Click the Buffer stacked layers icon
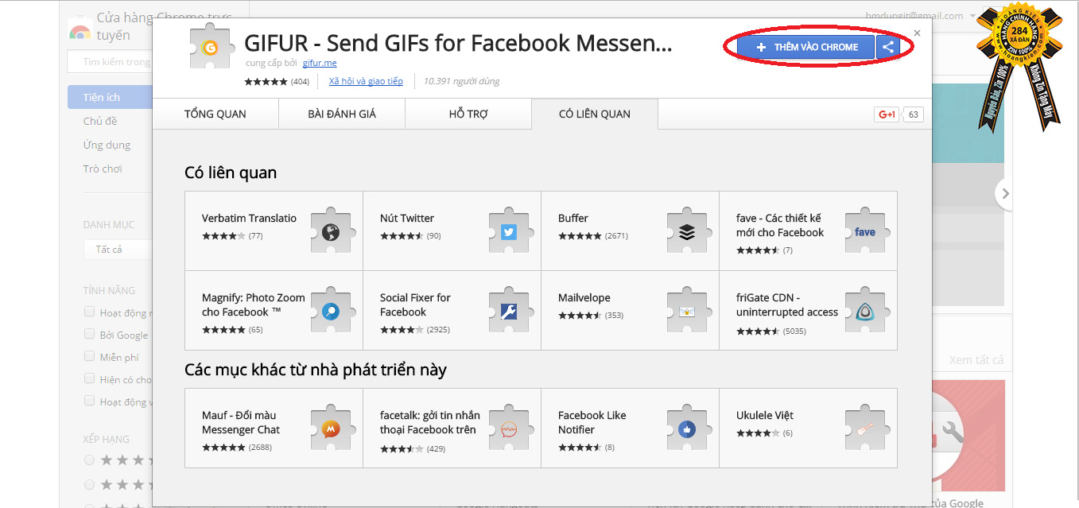The image size is (1079, 508). click(x=687, y=232)
